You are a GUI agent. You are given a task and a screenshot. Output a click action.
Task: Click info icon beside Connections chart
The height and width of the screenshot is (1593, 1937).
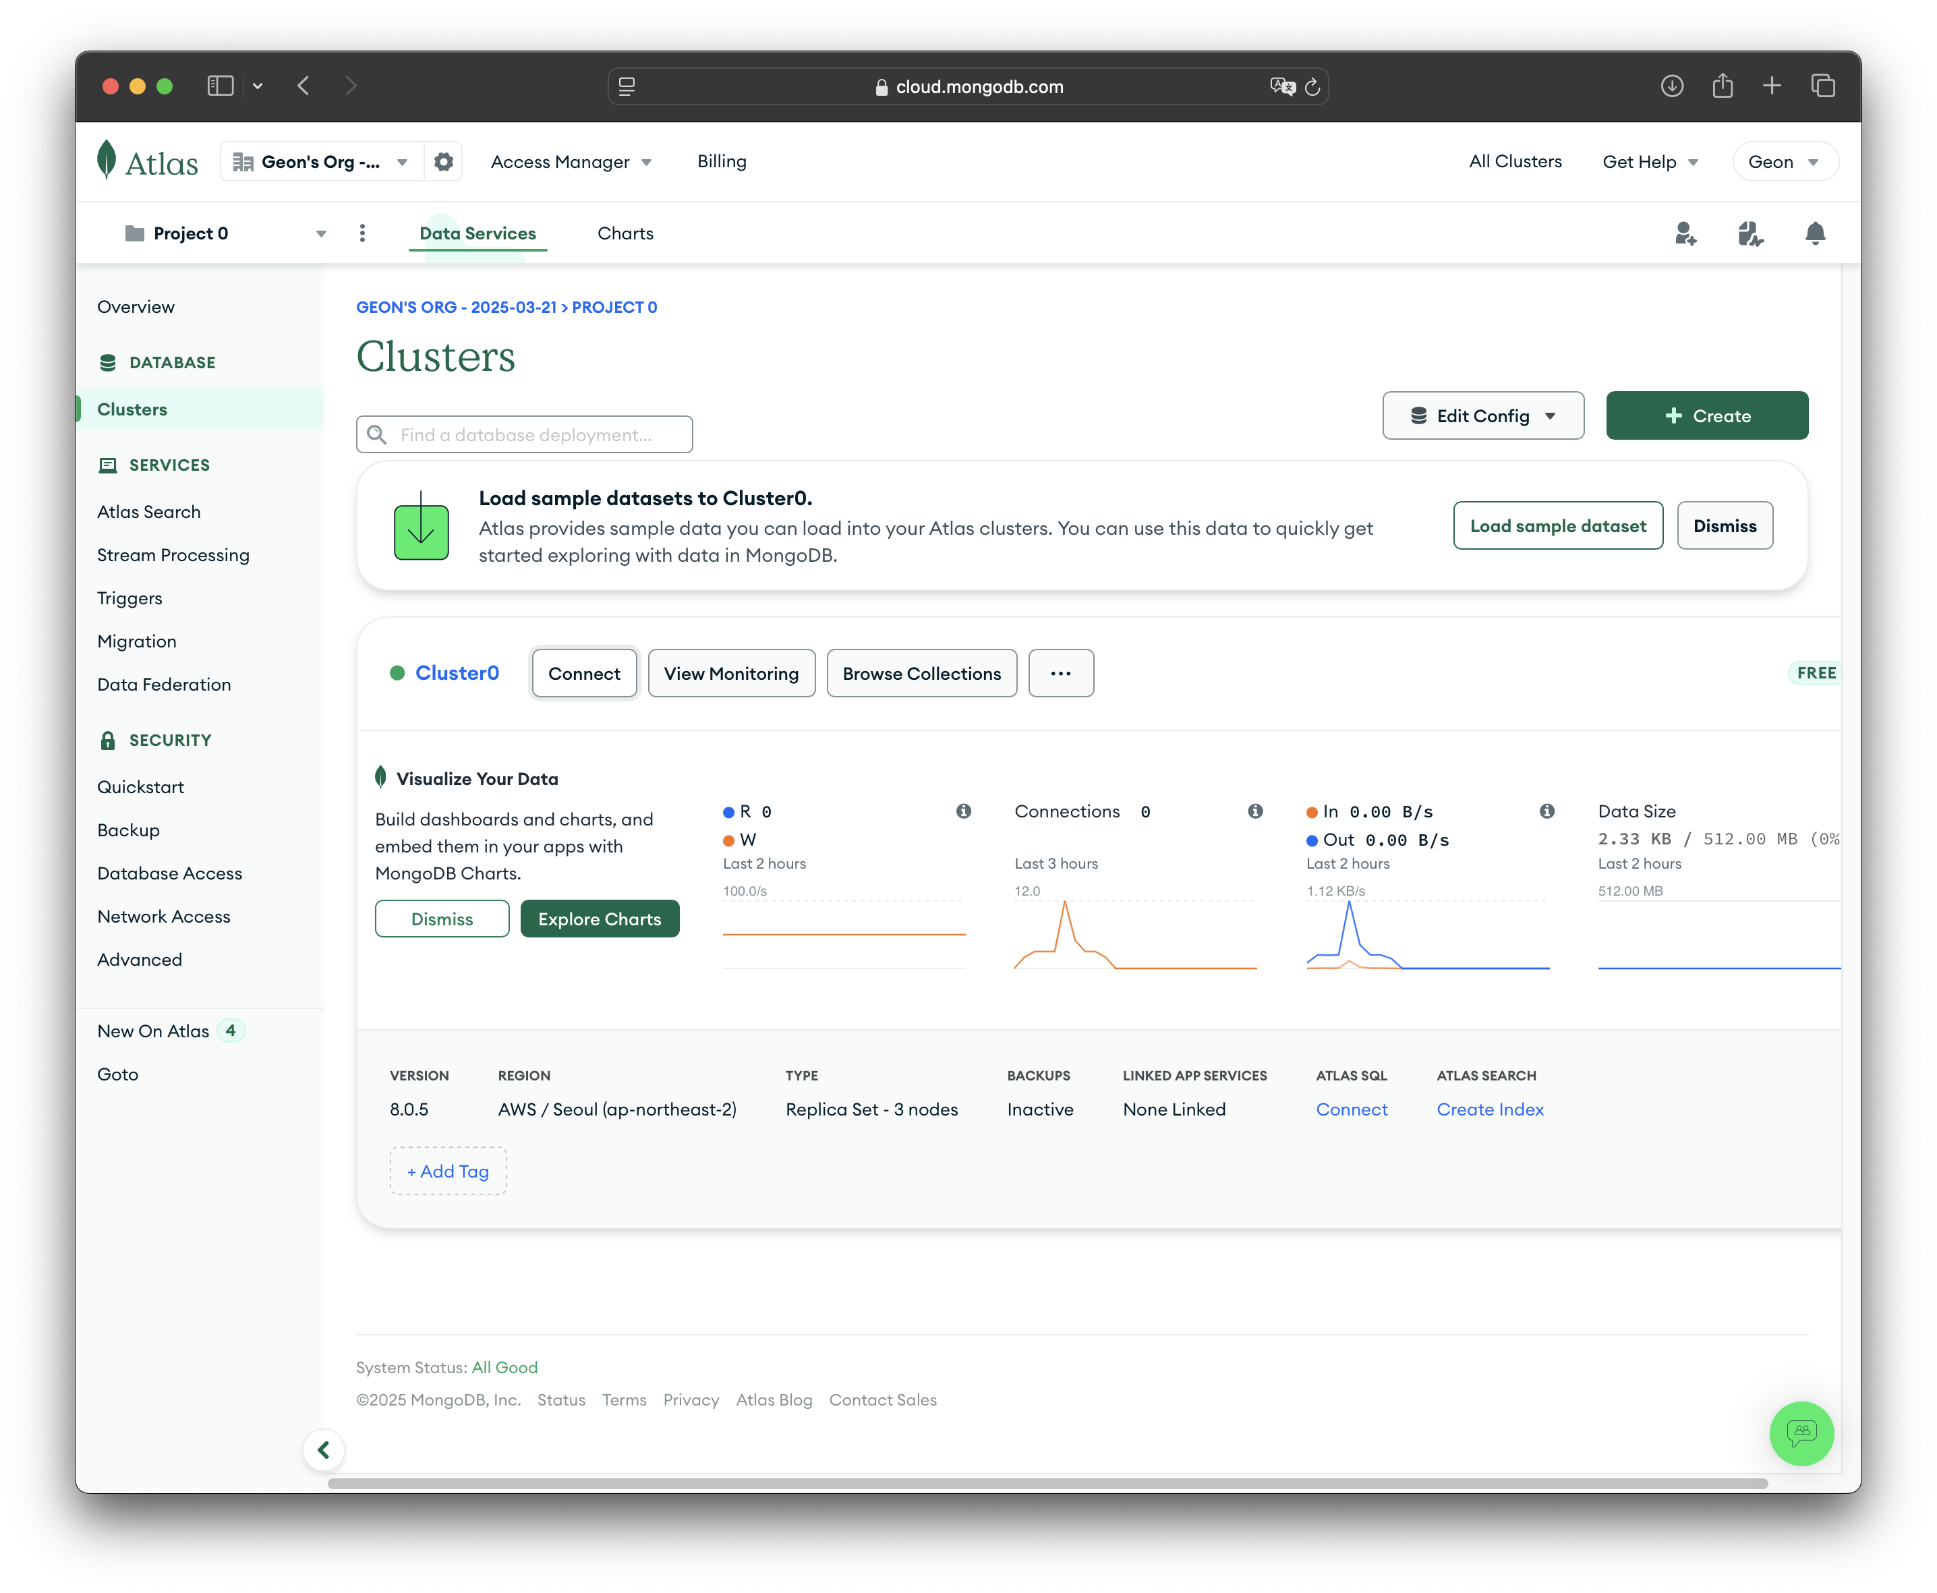tap(1255, 811)
